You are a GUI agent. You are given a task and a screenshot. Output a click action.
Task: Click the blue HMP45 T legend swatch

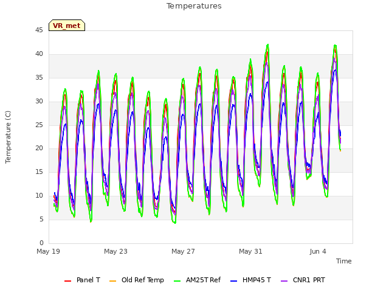(234, 281)
